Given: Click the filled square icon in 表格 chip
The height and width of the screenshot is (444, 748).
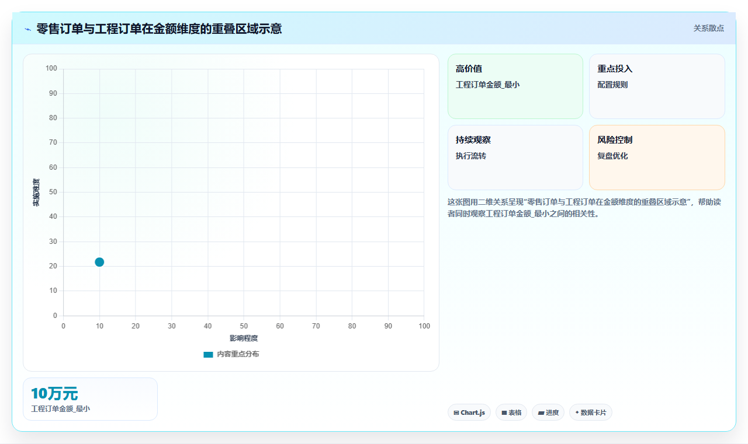Looking at the screenshot, I should coord(504,412).
